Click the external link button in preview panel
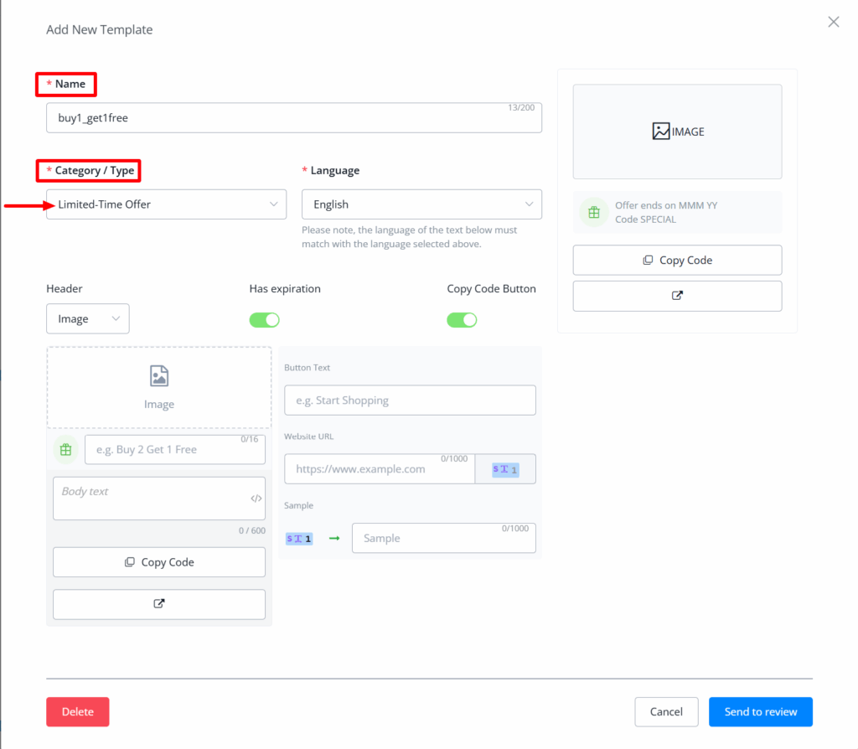 [x=677, y=296]
